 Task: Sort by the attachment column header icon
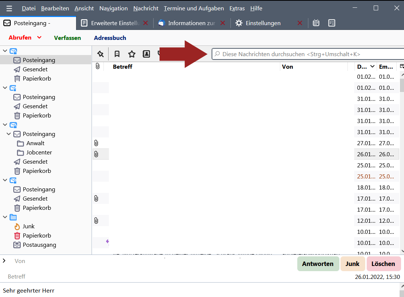pos(97,66)
